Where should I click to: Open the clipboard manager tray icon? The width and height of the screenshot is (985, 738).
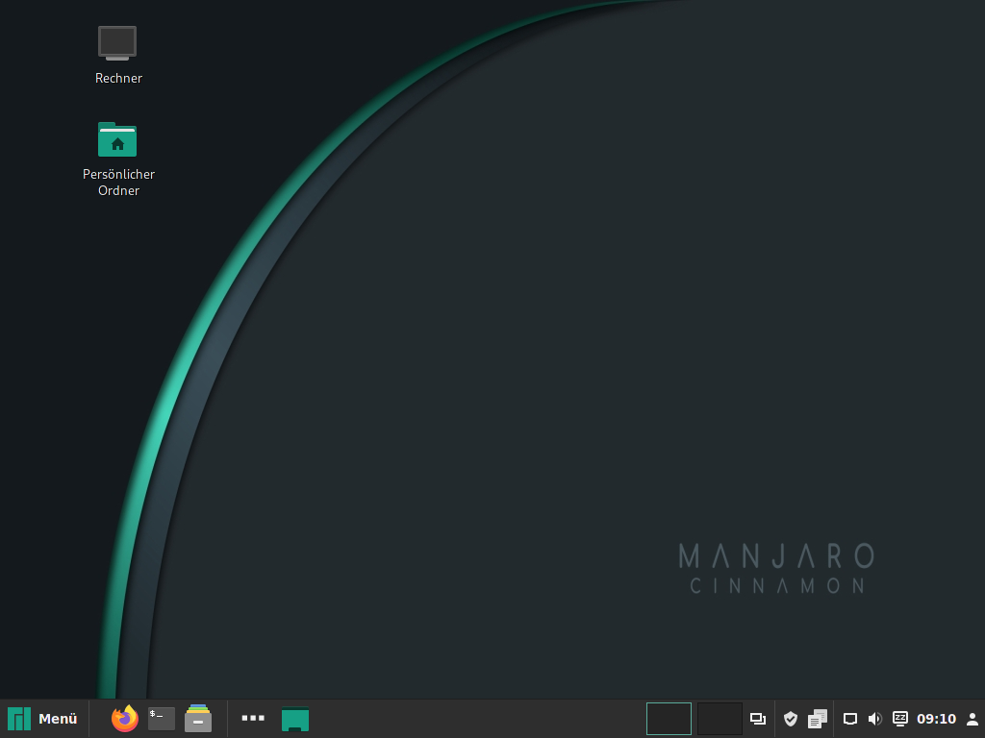[818, 719]
